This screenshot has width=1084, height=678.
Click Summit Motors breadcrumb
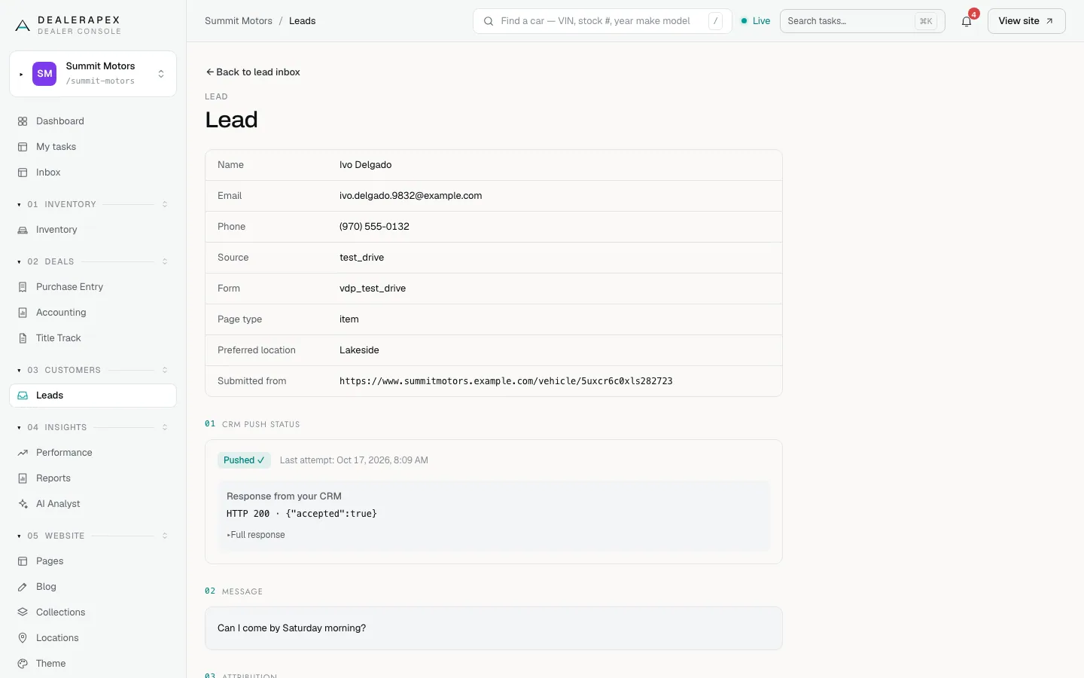(239, 21)
